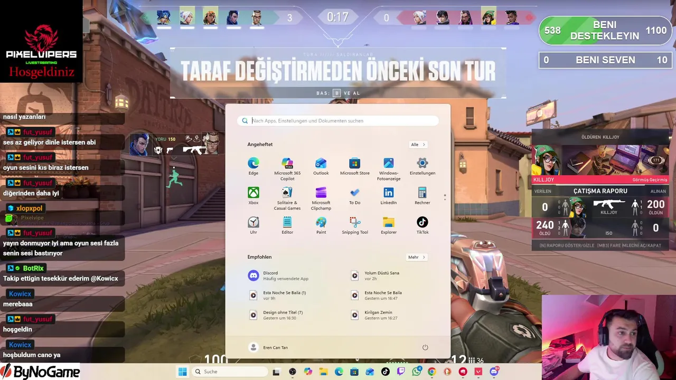Open the Uhr clock app
The width and height of the screenshot is (676, 380).
coord(253,225)
